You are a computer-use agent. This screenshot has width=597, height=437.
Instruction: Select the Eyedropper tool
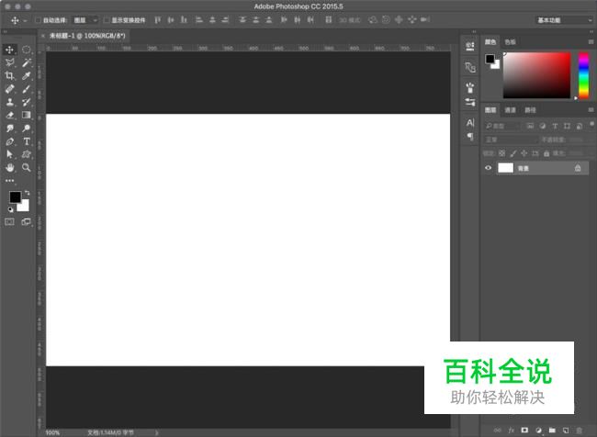(x=27, y=75)
